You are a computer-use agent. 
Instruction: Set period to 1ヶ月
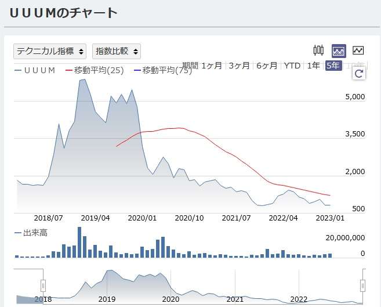212,66
